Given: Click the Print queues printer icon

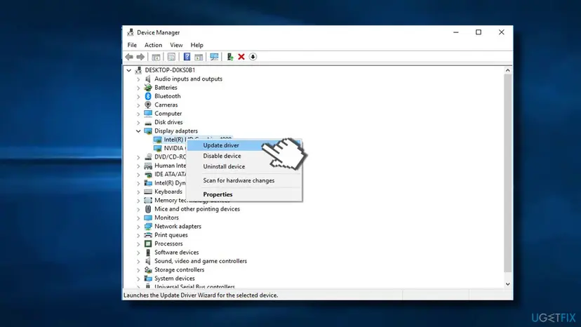Looking at the screenshot, I should tap(148, 235).
